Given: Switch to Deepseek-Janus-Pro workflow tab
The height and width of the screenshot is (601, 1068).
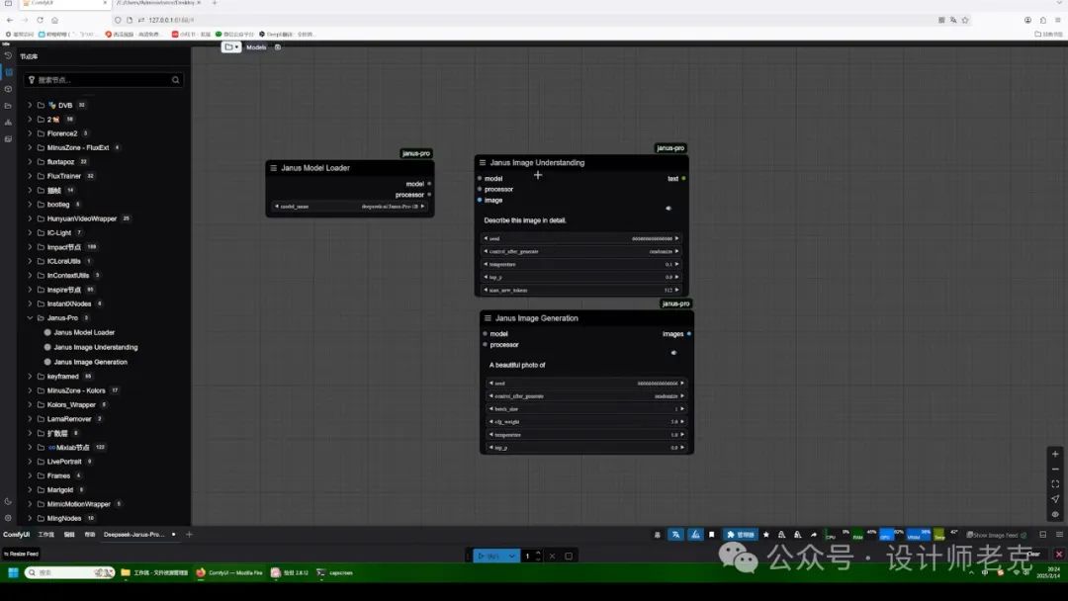Looking at the screenshot, I should 134,535.
